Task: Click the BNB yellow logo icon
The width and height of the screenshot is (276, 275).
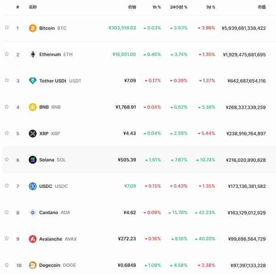Action: [33, 107]
